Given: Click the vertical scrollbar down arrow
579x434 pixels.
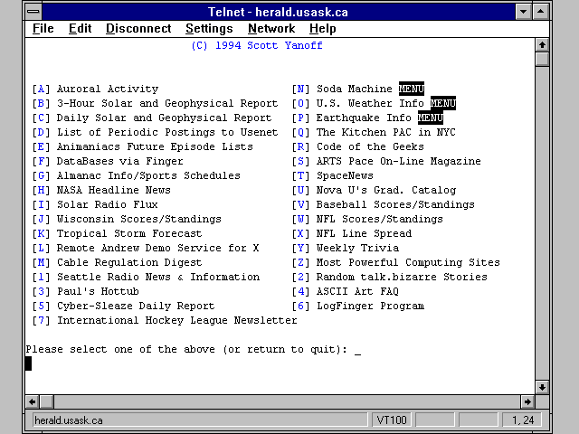Looking at the screenshot, I should (x=542, y=387).
